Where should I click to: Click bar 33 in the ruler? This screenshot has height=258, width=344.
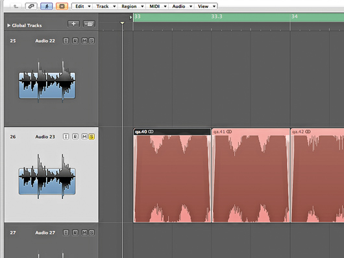point(138,16)
